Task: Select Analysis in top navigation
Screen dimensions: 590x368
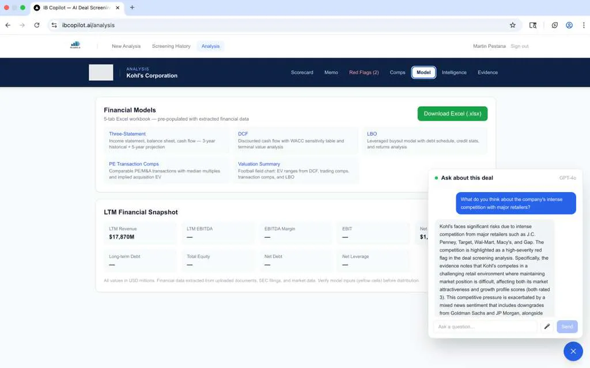Action: (210, 46)
